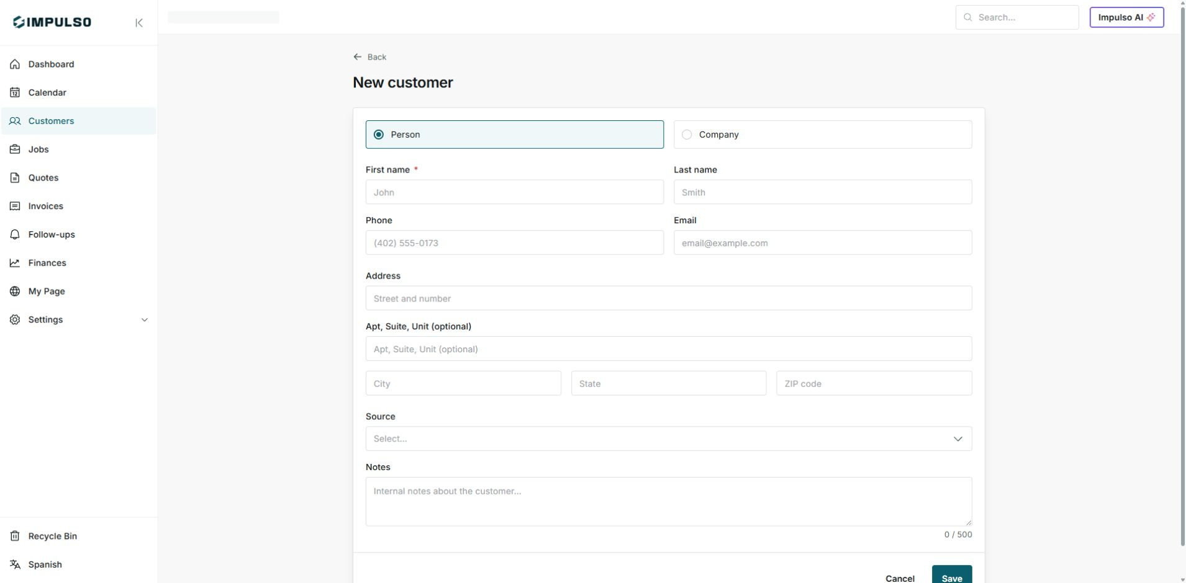Click the Calendar icon in sidebar
The height and width of the screenshot is (583, 1186).
(x=15, y=93)
